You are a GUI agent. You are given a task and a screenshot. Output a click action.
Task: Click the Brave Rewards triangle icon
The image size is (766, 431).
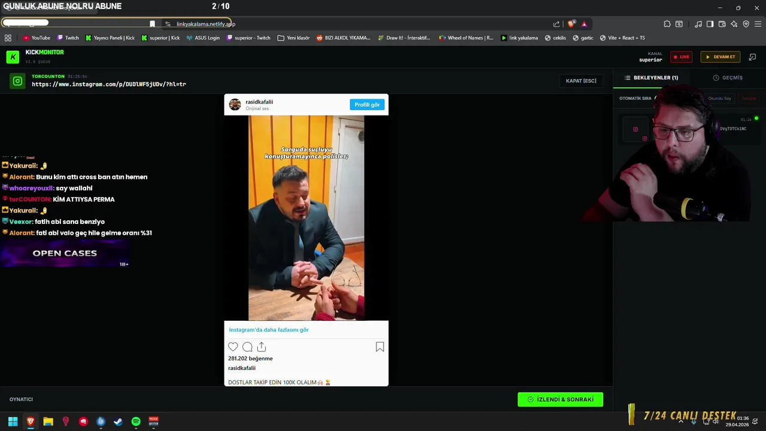(x=584, y=24)
